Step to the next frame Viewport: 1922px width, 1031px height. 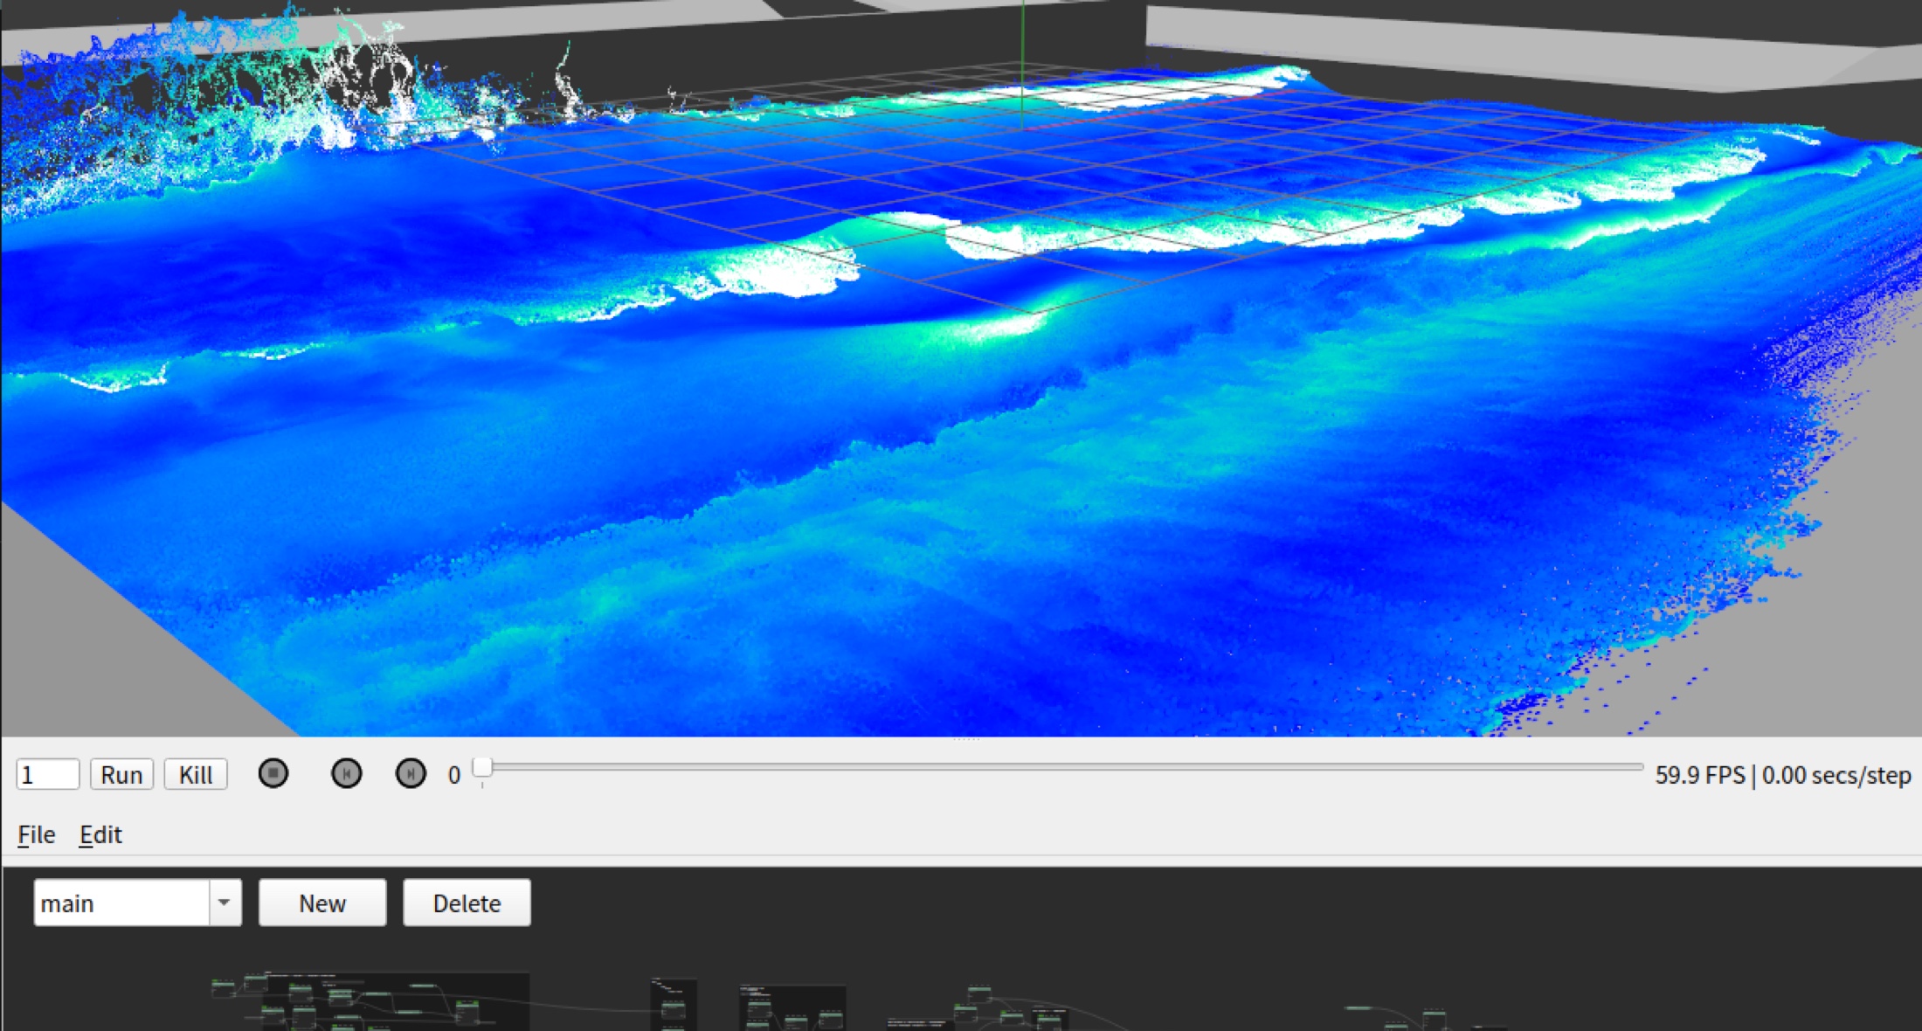tap(411, 773)
